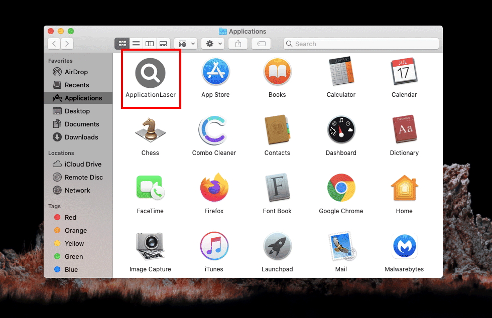Screen dimensions: 492x318
Task: Switch to gallery view
Action: point(163,44)
